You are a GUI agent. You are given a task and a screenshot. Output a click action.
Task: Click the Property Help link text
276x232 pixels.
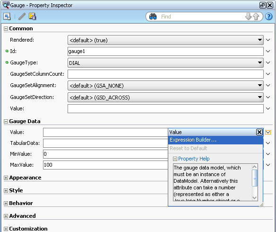click(x=194, y=159)
